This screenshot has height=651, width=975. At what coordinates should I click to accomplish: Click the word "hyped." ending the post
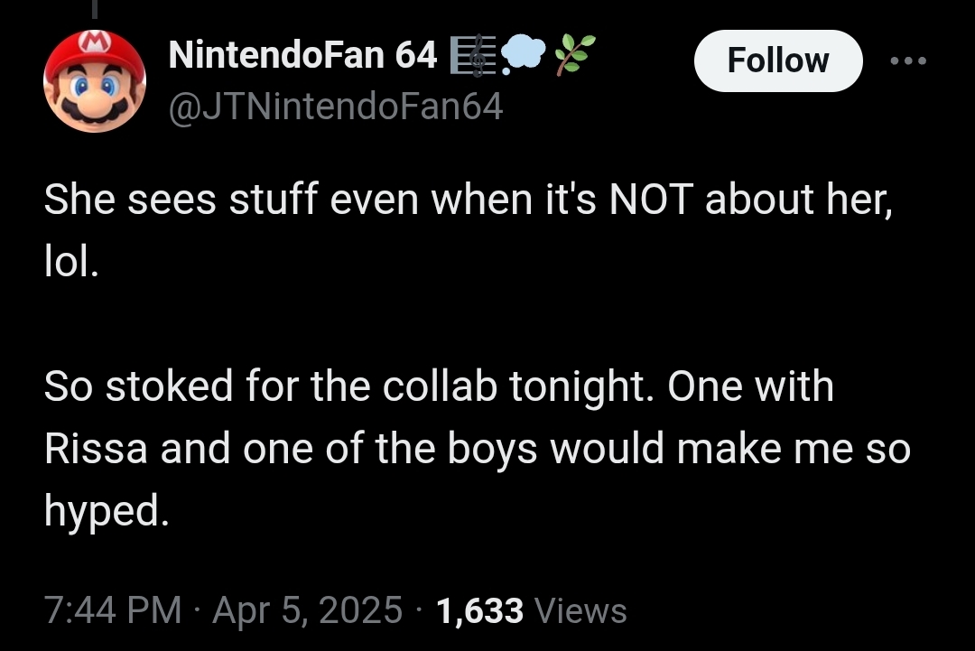coord(107,512)
